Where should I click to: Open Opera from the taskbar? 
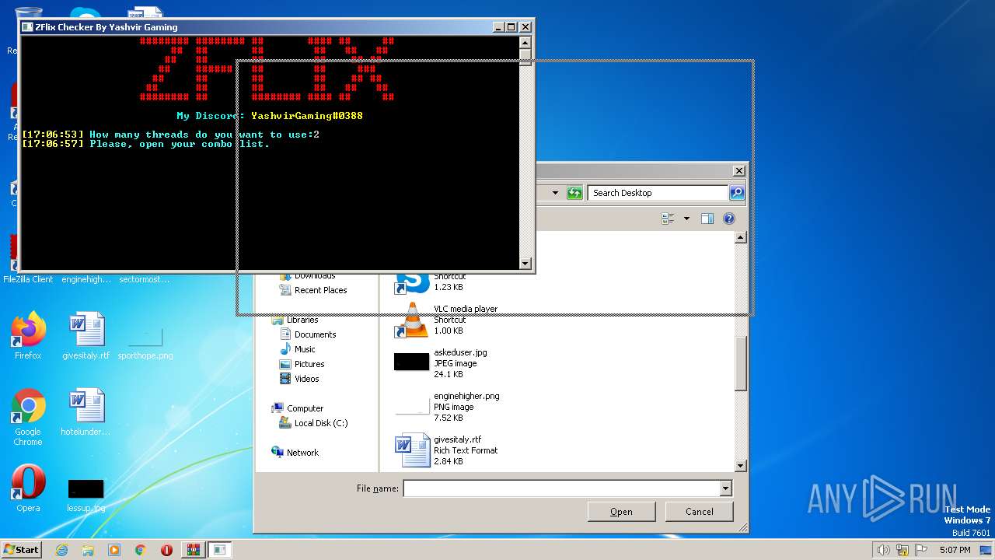pyautogui.click(x=166, y=550)
